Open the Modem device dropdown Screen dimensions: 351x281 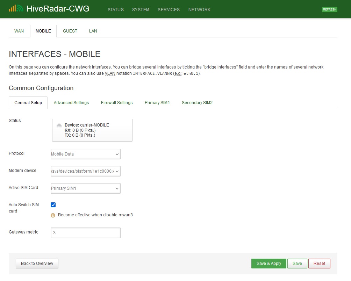pos(85,171)
